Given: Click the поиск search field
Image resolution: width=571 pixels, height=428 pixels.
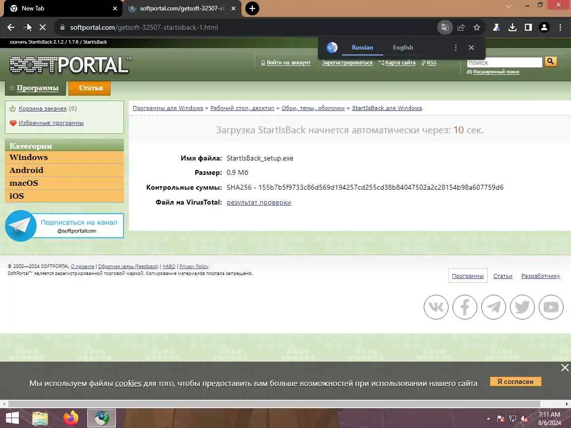Looking at the screenshot, I should click(505, 62).
